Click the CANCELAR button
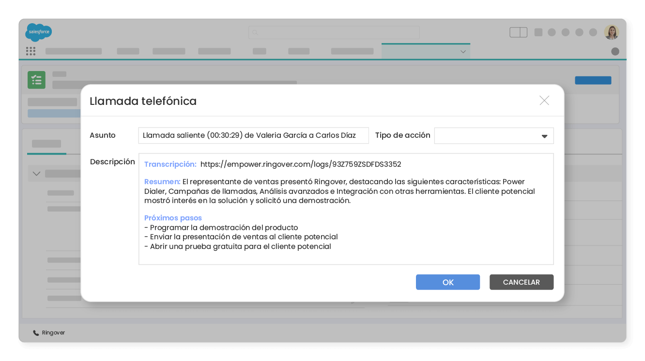The width and height of the screenshot is (645, 361). (522, 282)
